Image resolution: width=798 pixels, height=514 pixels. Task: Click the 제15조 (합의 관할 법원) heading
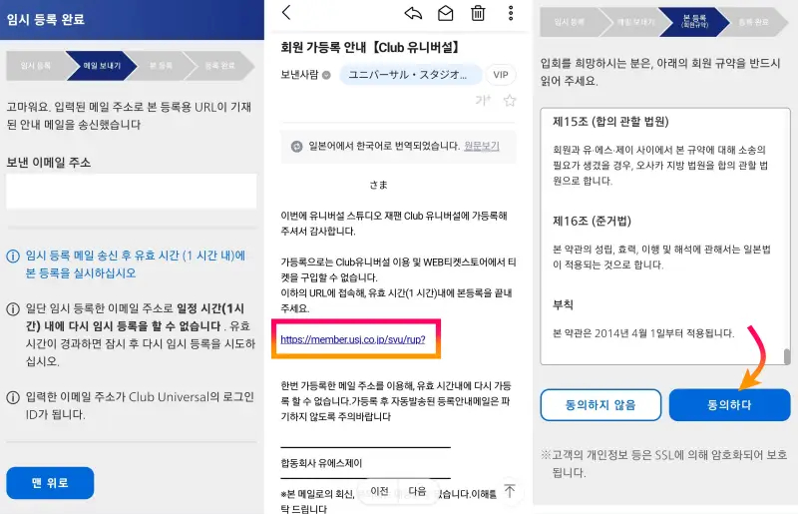(610, 122)
